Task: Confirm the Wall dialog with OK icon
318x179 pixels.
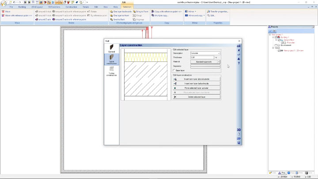Action: [x=239, y=46]
